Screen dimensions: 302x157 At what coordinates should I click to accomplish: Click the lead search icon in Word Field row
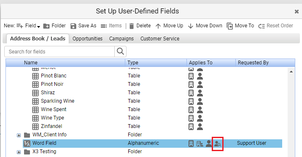point(218,144)
